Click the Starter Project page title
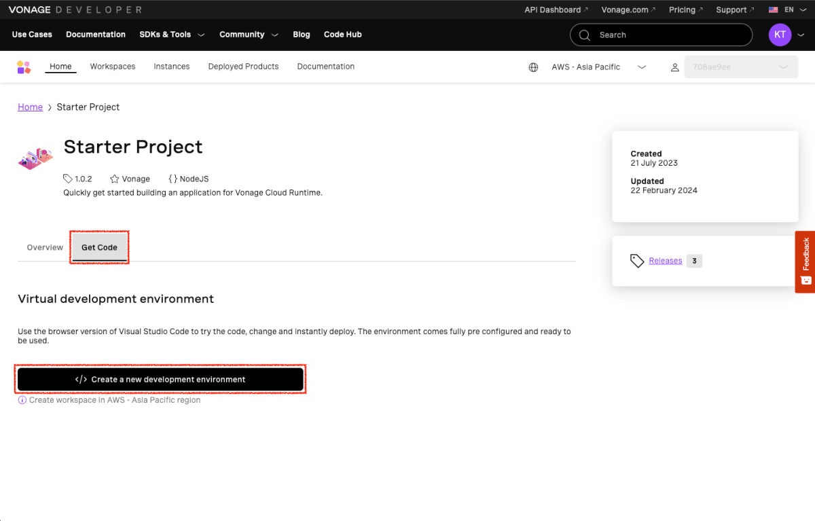 tap(133, 147)
